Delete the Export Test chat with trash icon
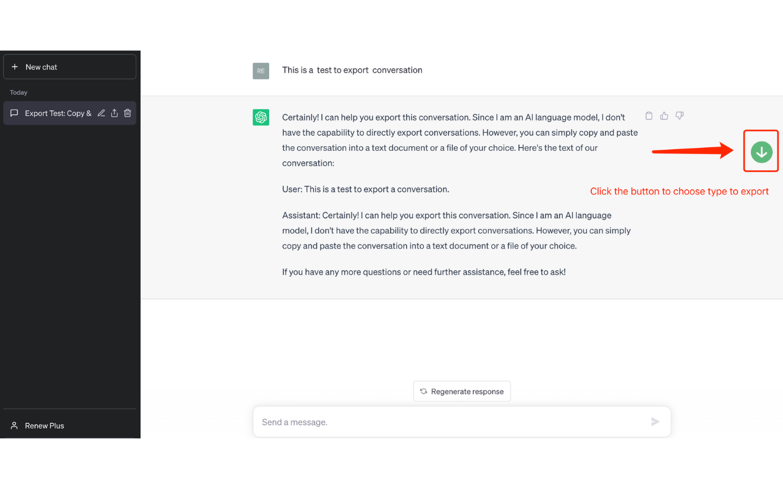This screenshot has height=489, width=783. (128, 113)
